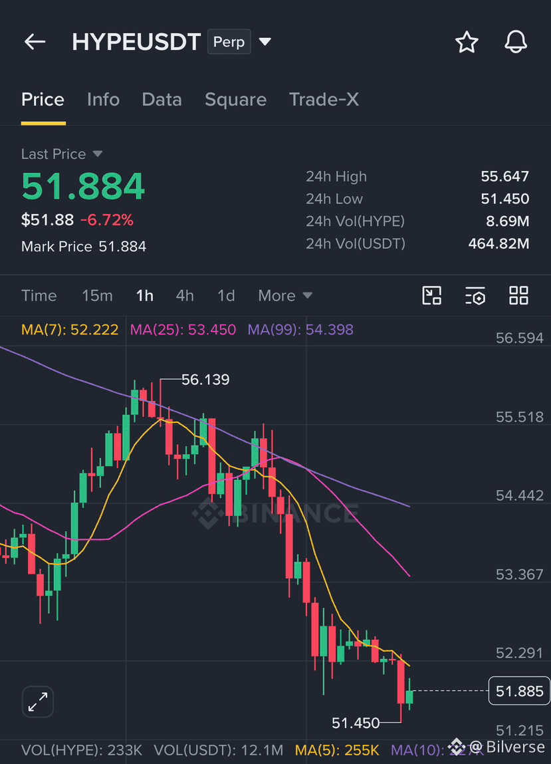
Task: Tap the current price tag 51.885
Action: [519, 691]
